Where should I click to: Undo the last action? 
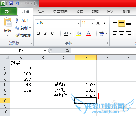tap(17, 3)
